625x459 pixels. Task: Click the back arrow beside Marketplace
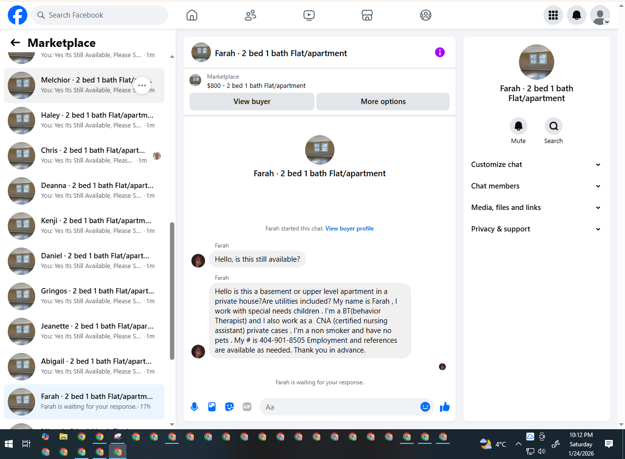(x=15, y=43)
